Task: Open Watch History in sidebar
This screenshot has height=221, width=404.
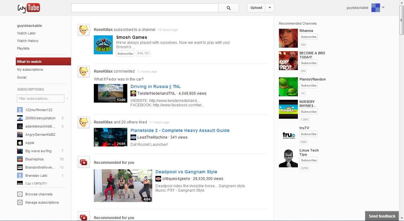Action: pos(28,41)
